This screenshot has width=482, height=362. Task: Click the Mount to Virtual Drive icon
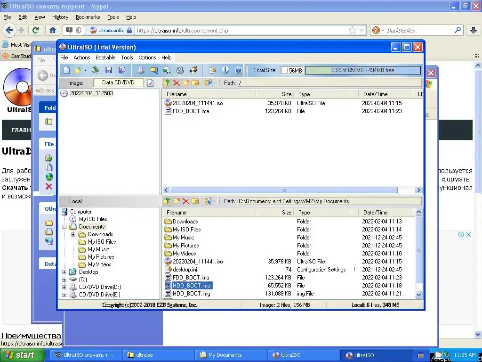180,70
